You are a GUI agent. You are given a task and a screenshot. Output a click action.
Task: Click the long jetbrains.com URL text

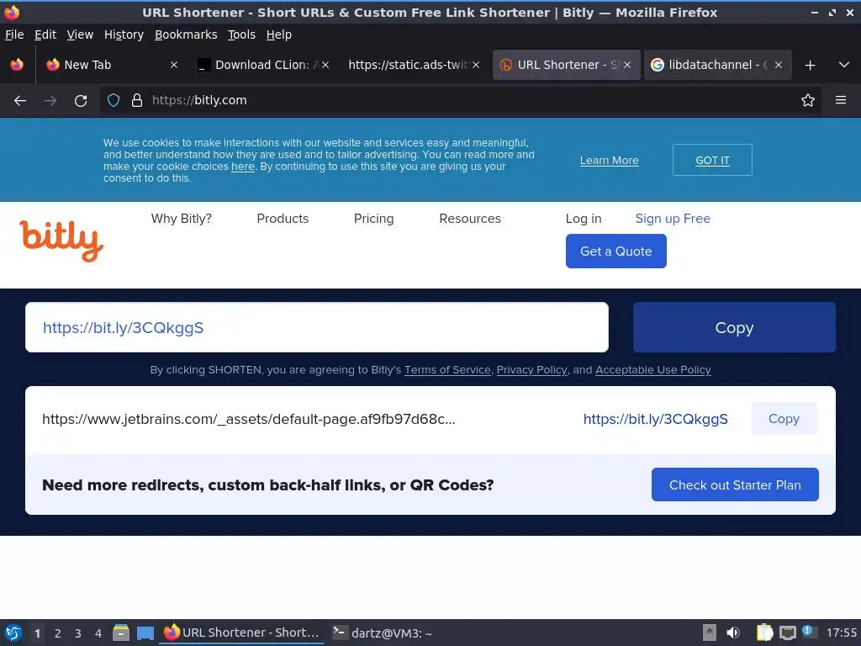[249, 419]
